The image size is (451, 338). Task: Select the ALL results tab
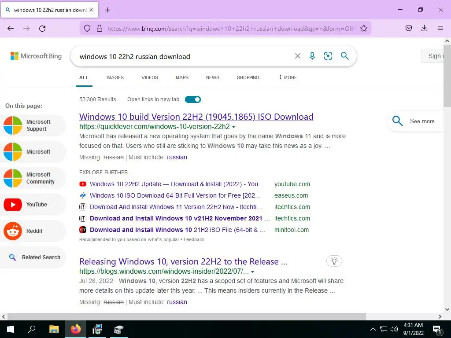[x=84, y=77]
